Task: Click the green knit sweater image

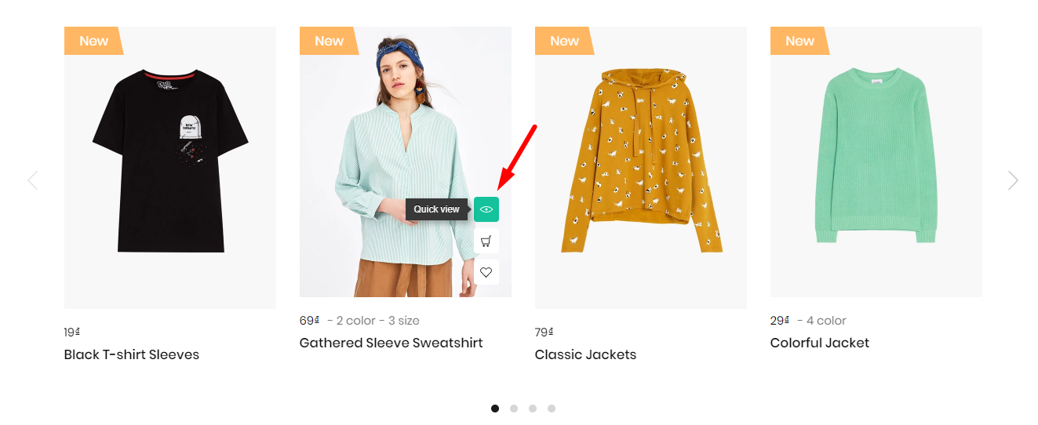Action: [876, 162]
